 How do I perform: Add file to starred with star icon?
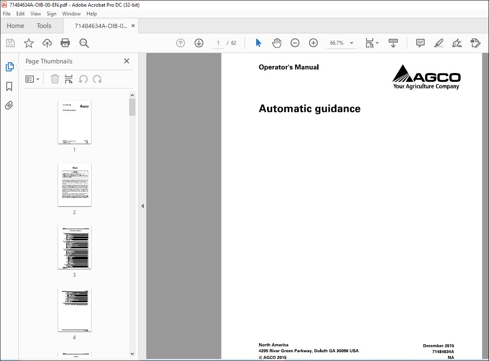(29, 43)
